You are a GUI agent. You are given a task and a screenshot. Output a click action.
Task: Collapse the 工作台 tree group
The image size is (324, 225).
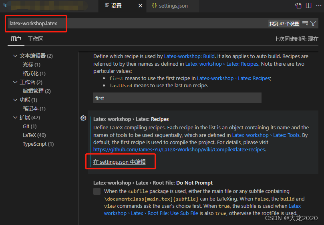click(x=15, y=82)
